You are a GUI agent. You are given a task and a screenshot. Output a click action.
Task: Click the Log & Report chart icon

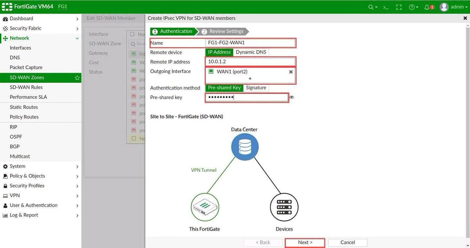[x=5, y=215]
